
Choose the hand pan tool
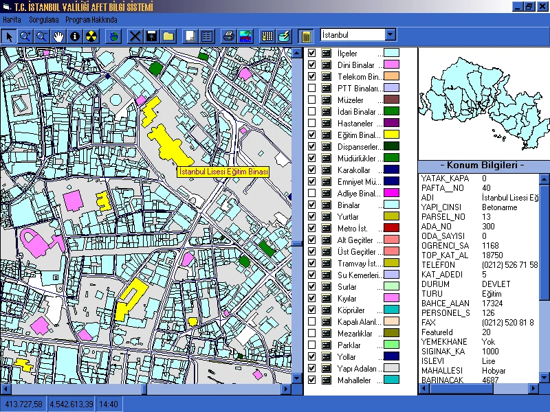(58, 36)
